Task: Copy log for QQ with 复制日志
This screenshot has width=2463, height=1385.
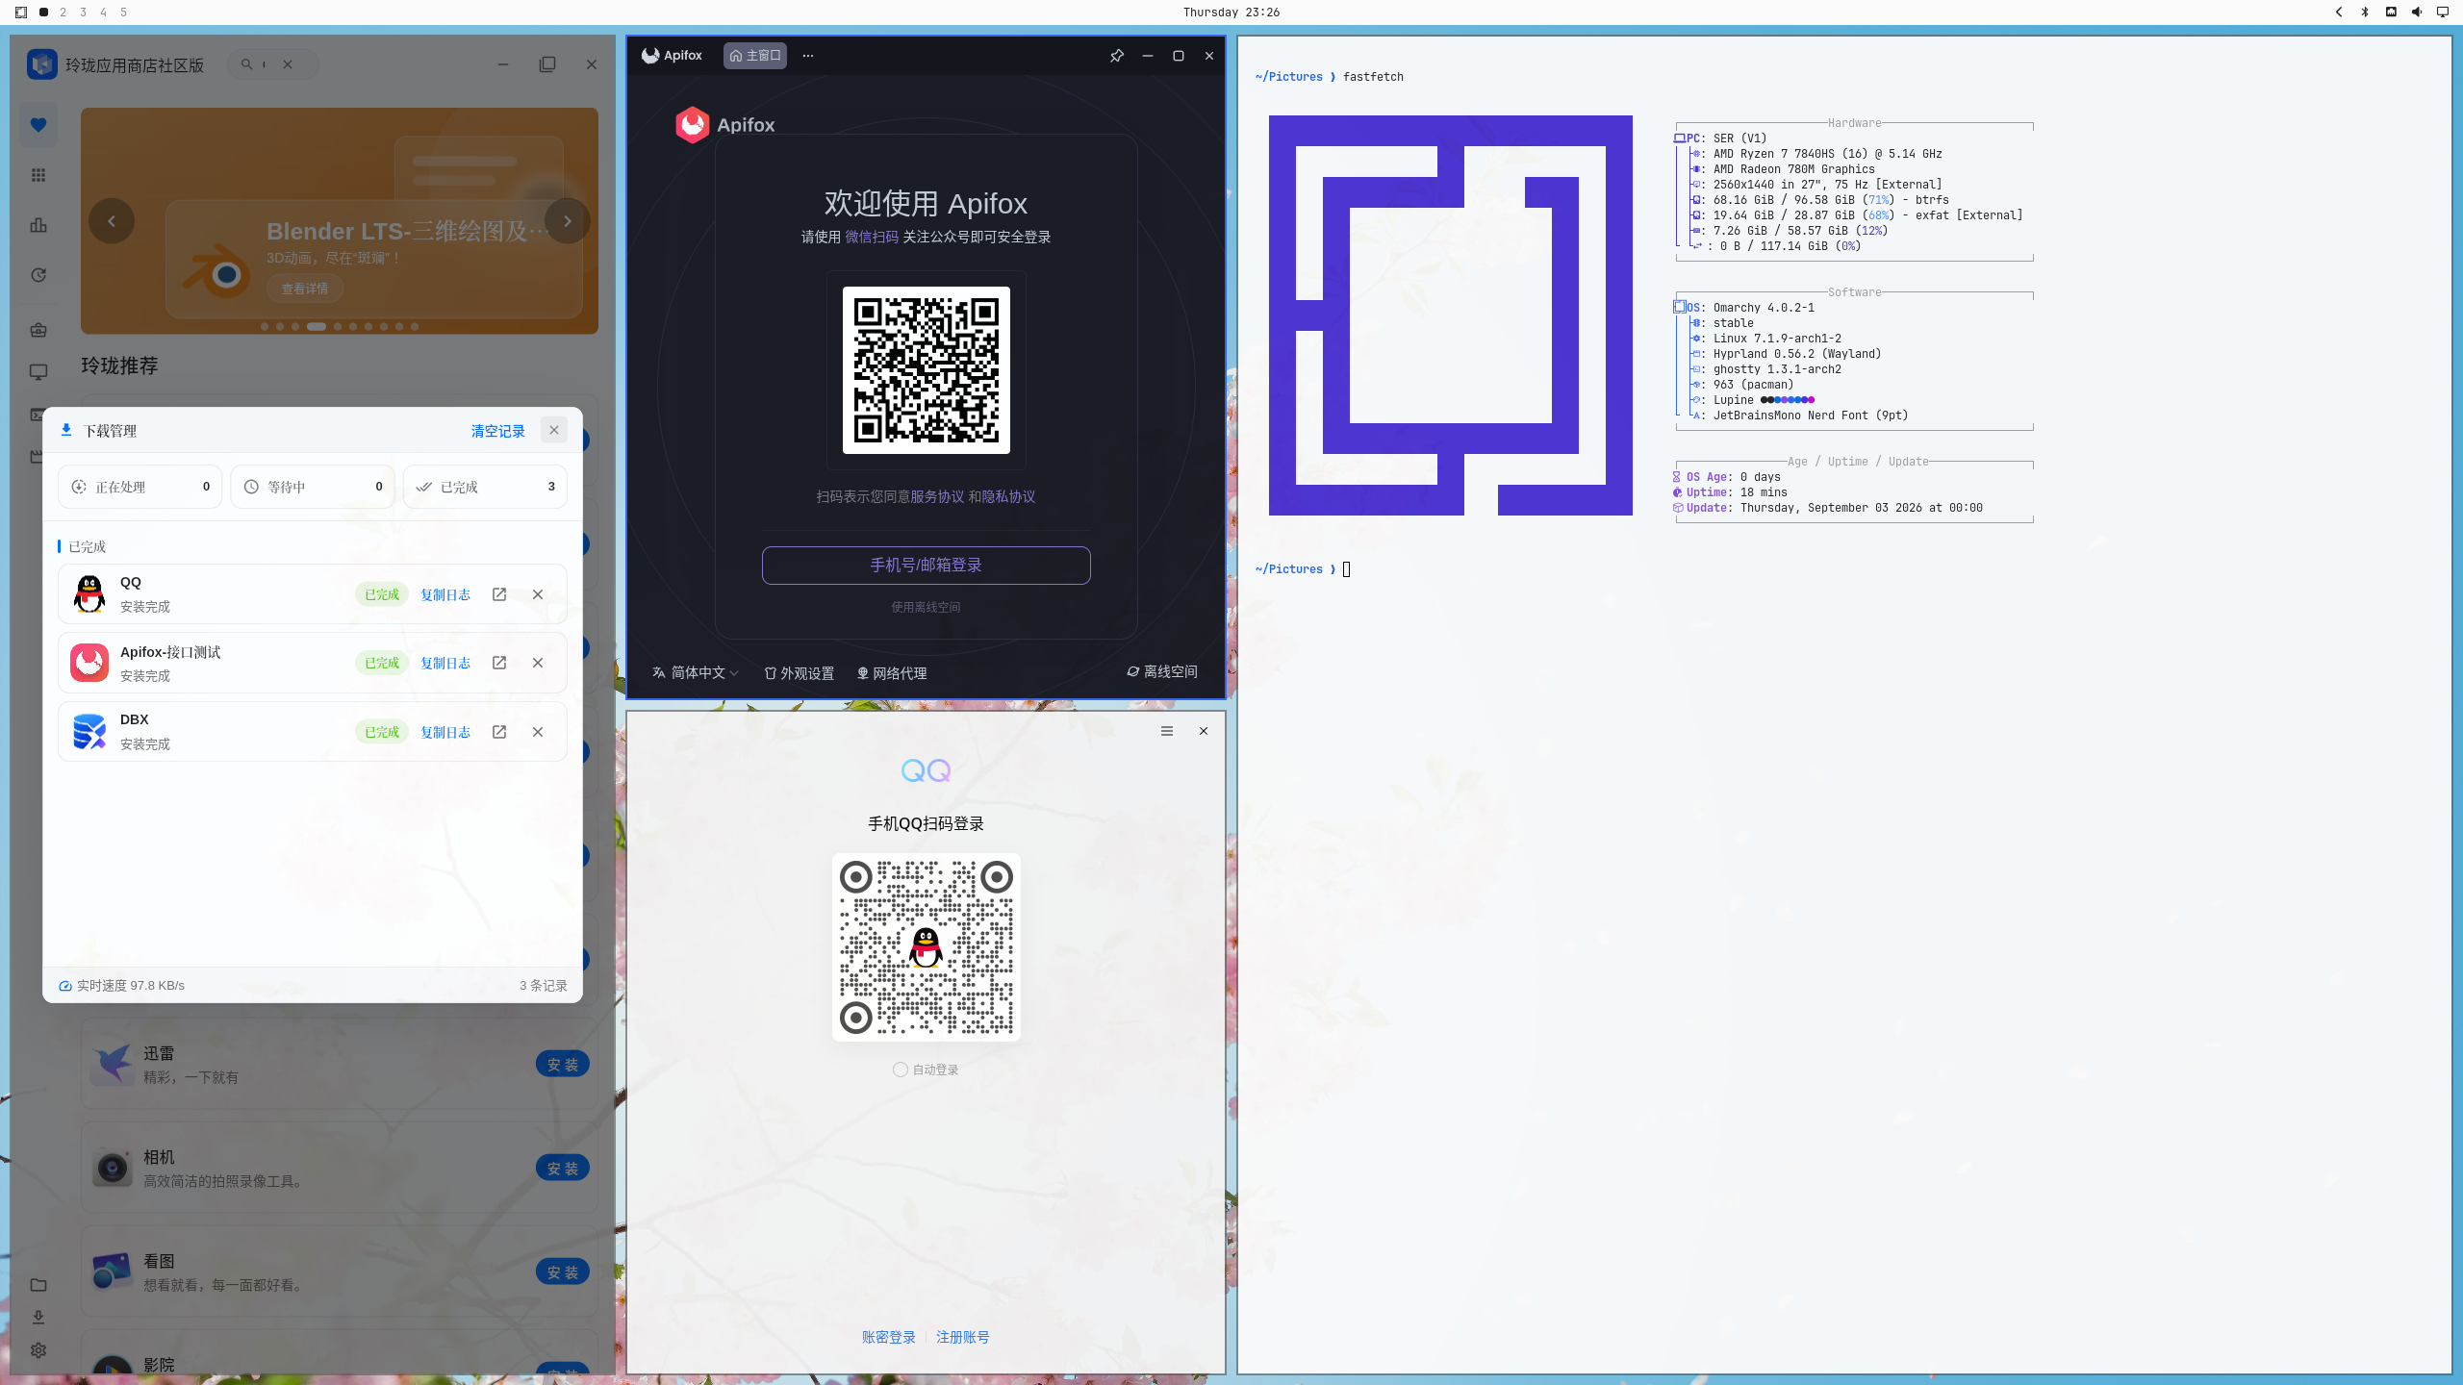Action: (x=445, y=594)
